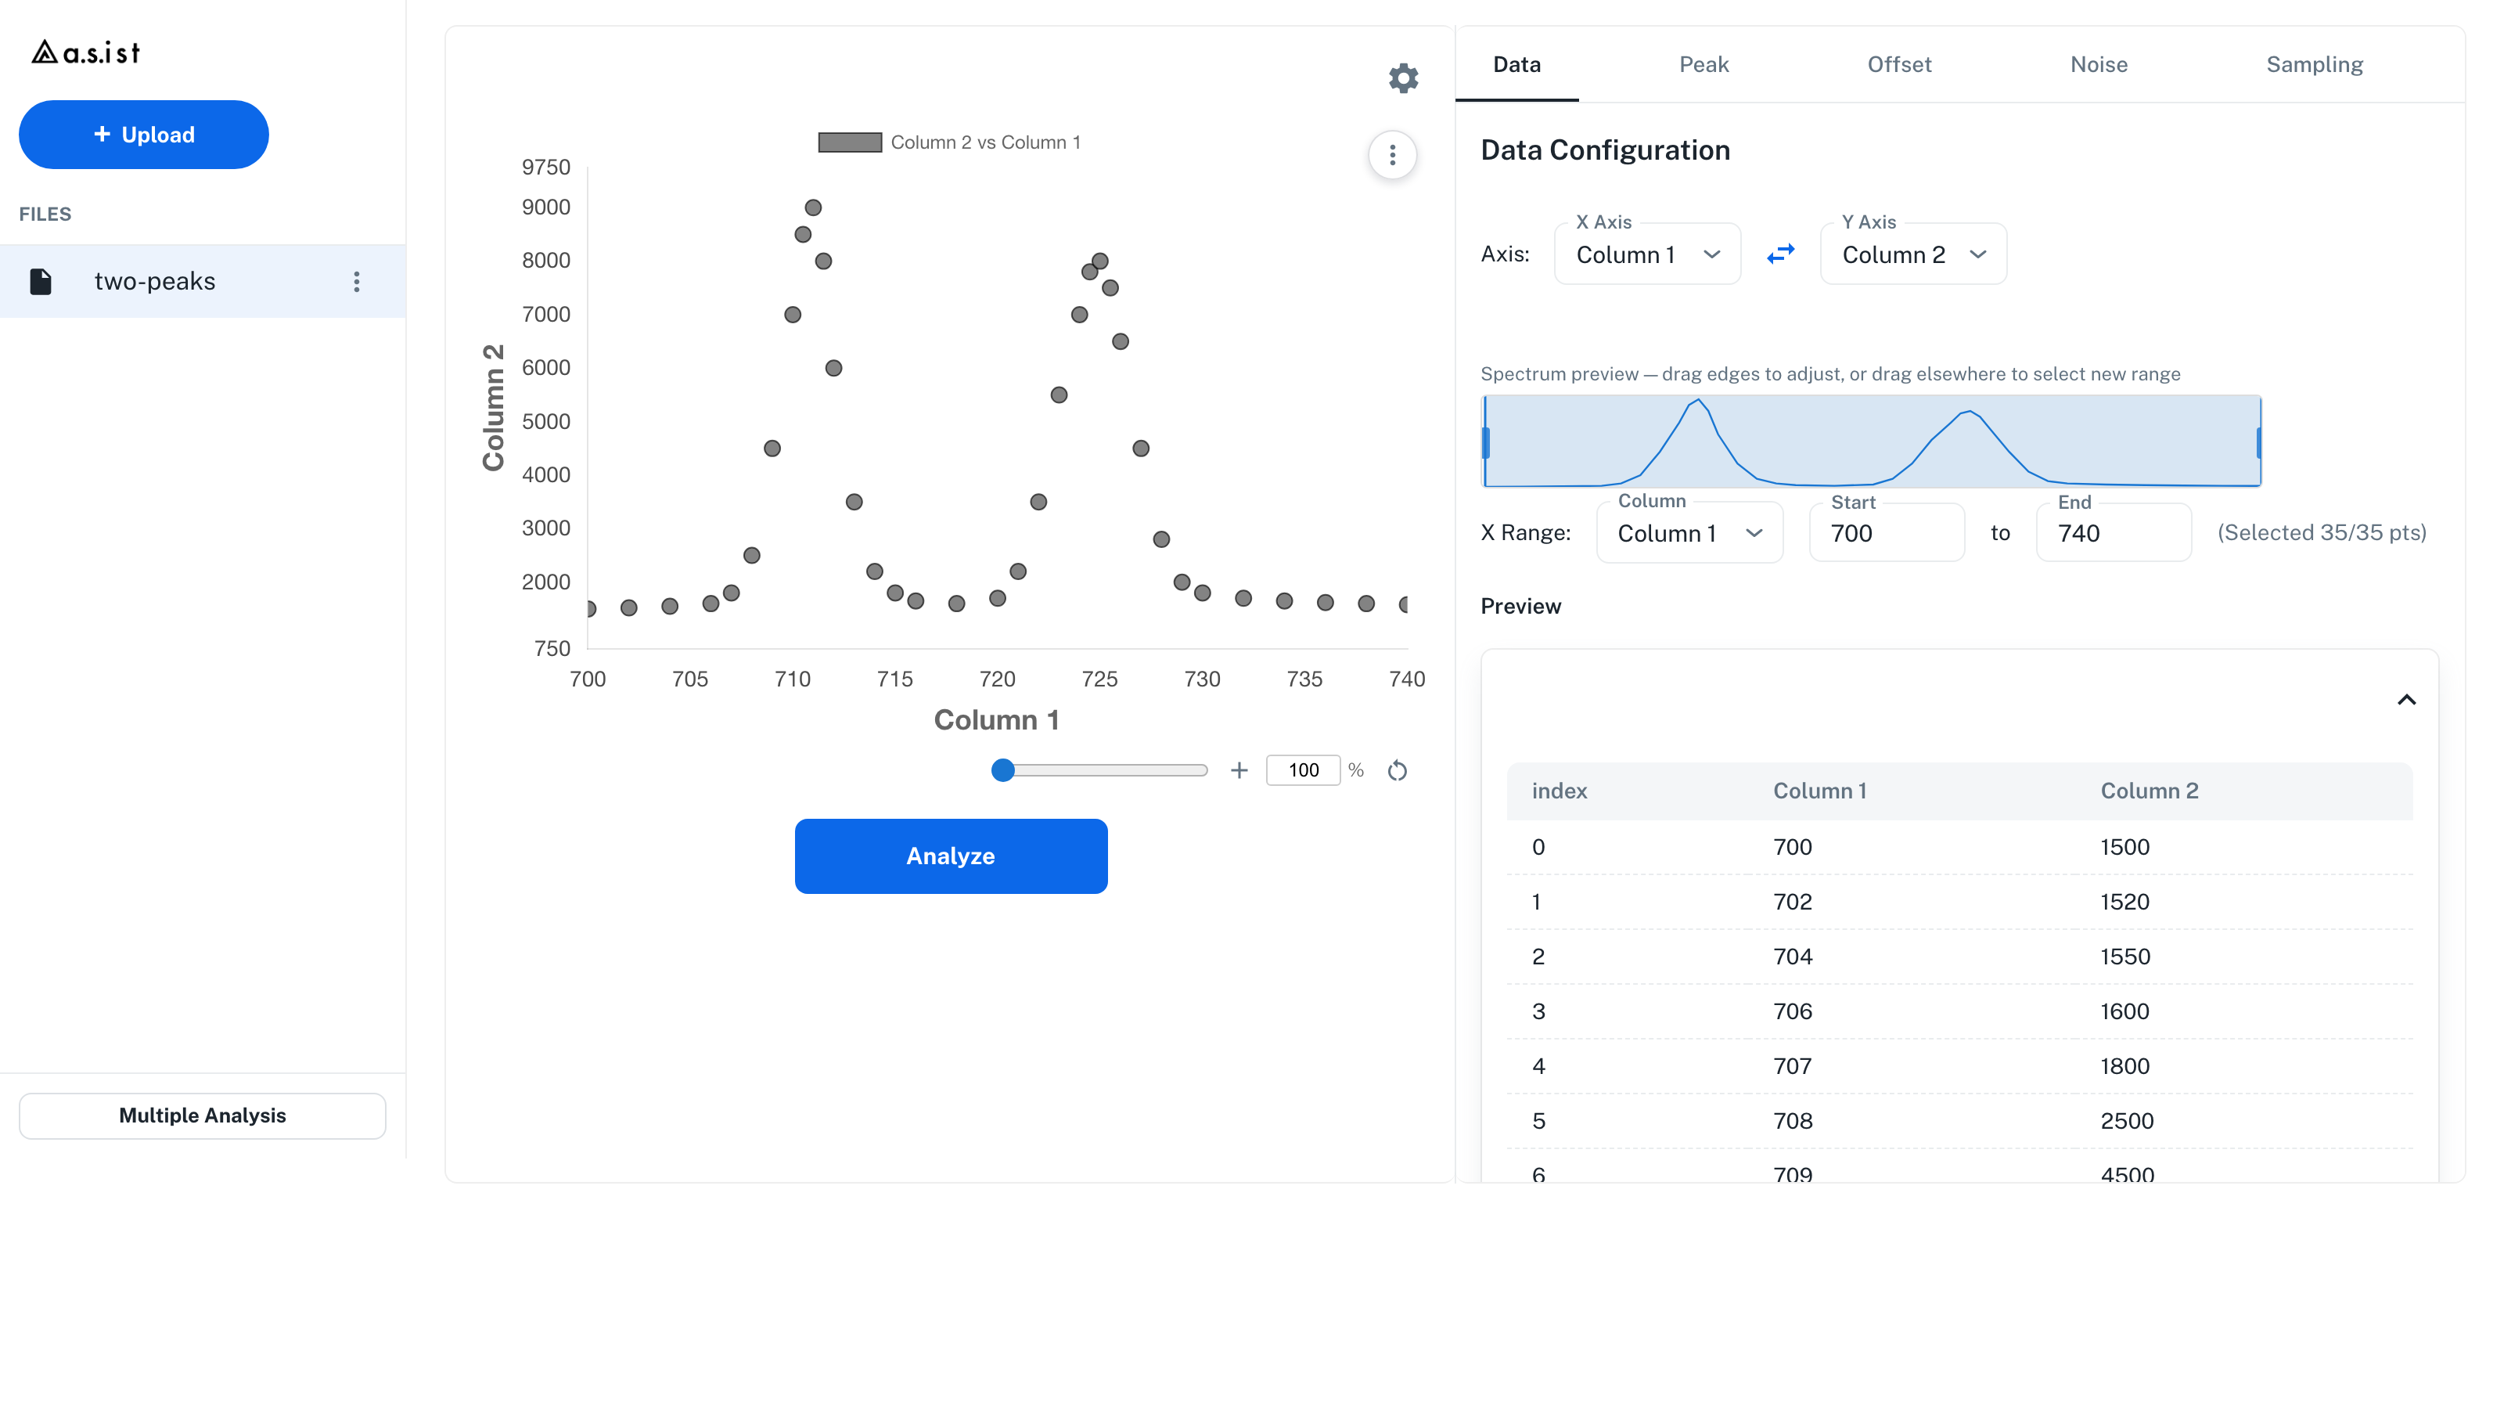
Task: Click the Selected 35/35 pts text
Action: 2321,533
